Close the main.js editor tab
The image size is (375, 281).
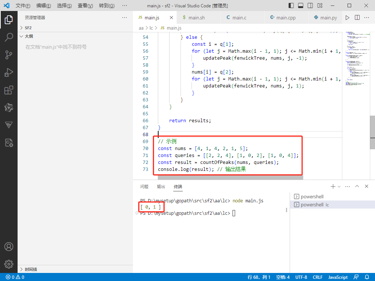[171, 18]
